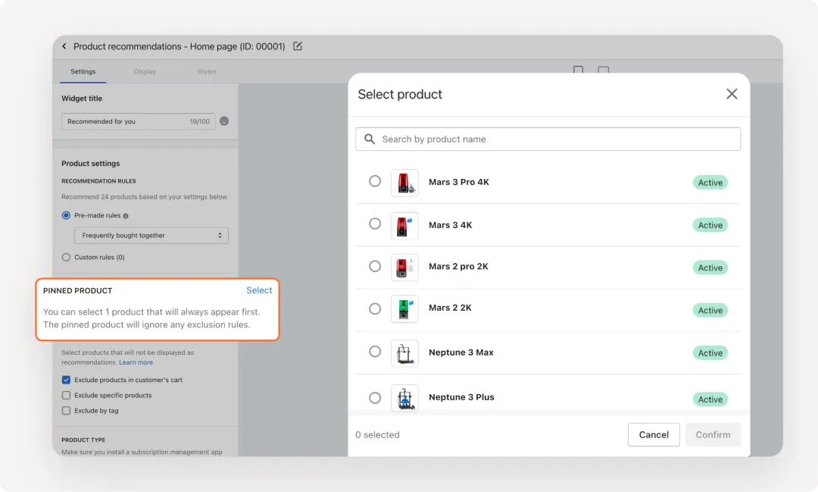Open the Styles tab
This screenshot has height=492, width=818.
point(207,71)
